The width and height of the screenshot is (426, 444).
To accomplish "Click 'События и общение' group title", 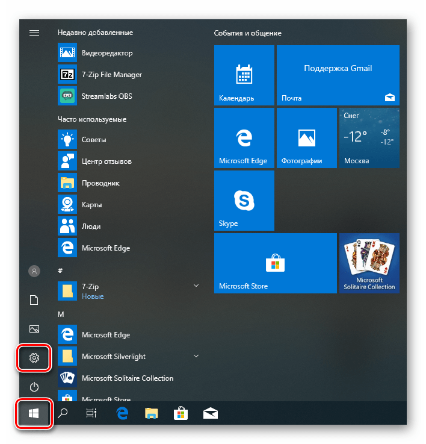I will click(x=247, y=33).
